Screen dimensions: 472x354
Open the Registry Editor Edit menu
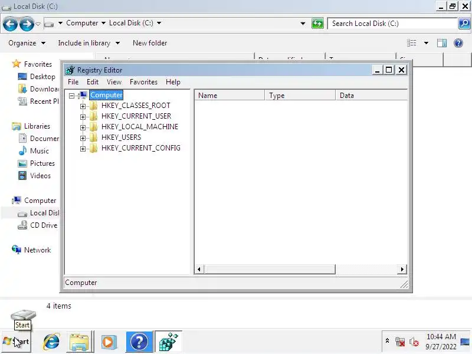[x=93, y=82]
